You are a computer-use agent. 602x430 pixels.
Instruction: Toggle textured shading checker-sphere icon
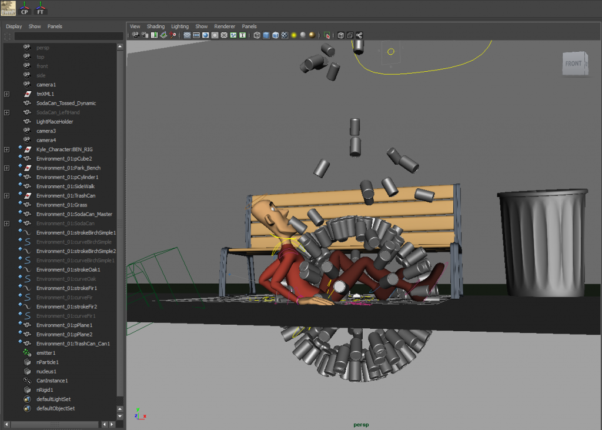pyautogui.click(x=285, y=35)
